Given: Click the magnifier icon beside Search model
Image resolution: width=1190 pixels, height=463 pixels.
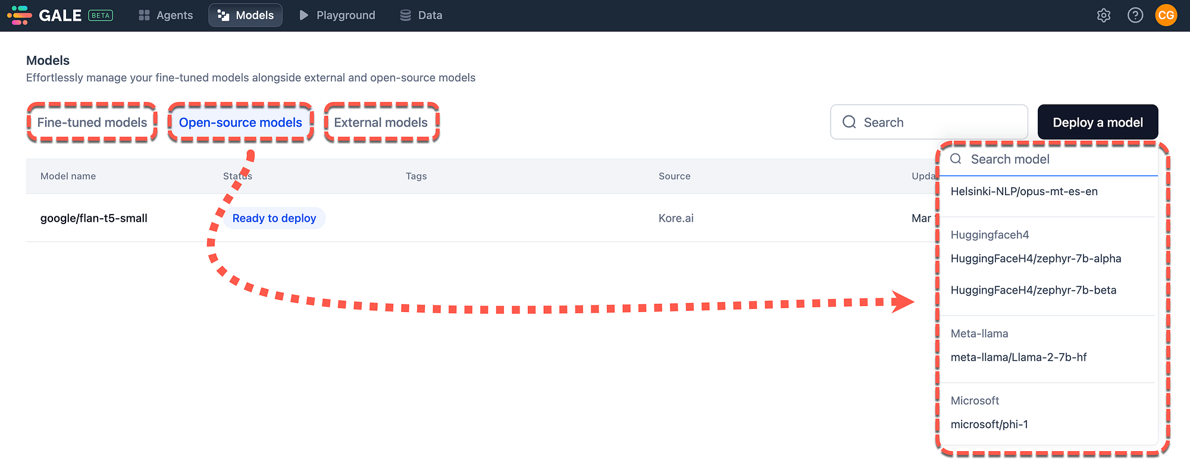Looking at the screenshot, I should coord(956,159).
